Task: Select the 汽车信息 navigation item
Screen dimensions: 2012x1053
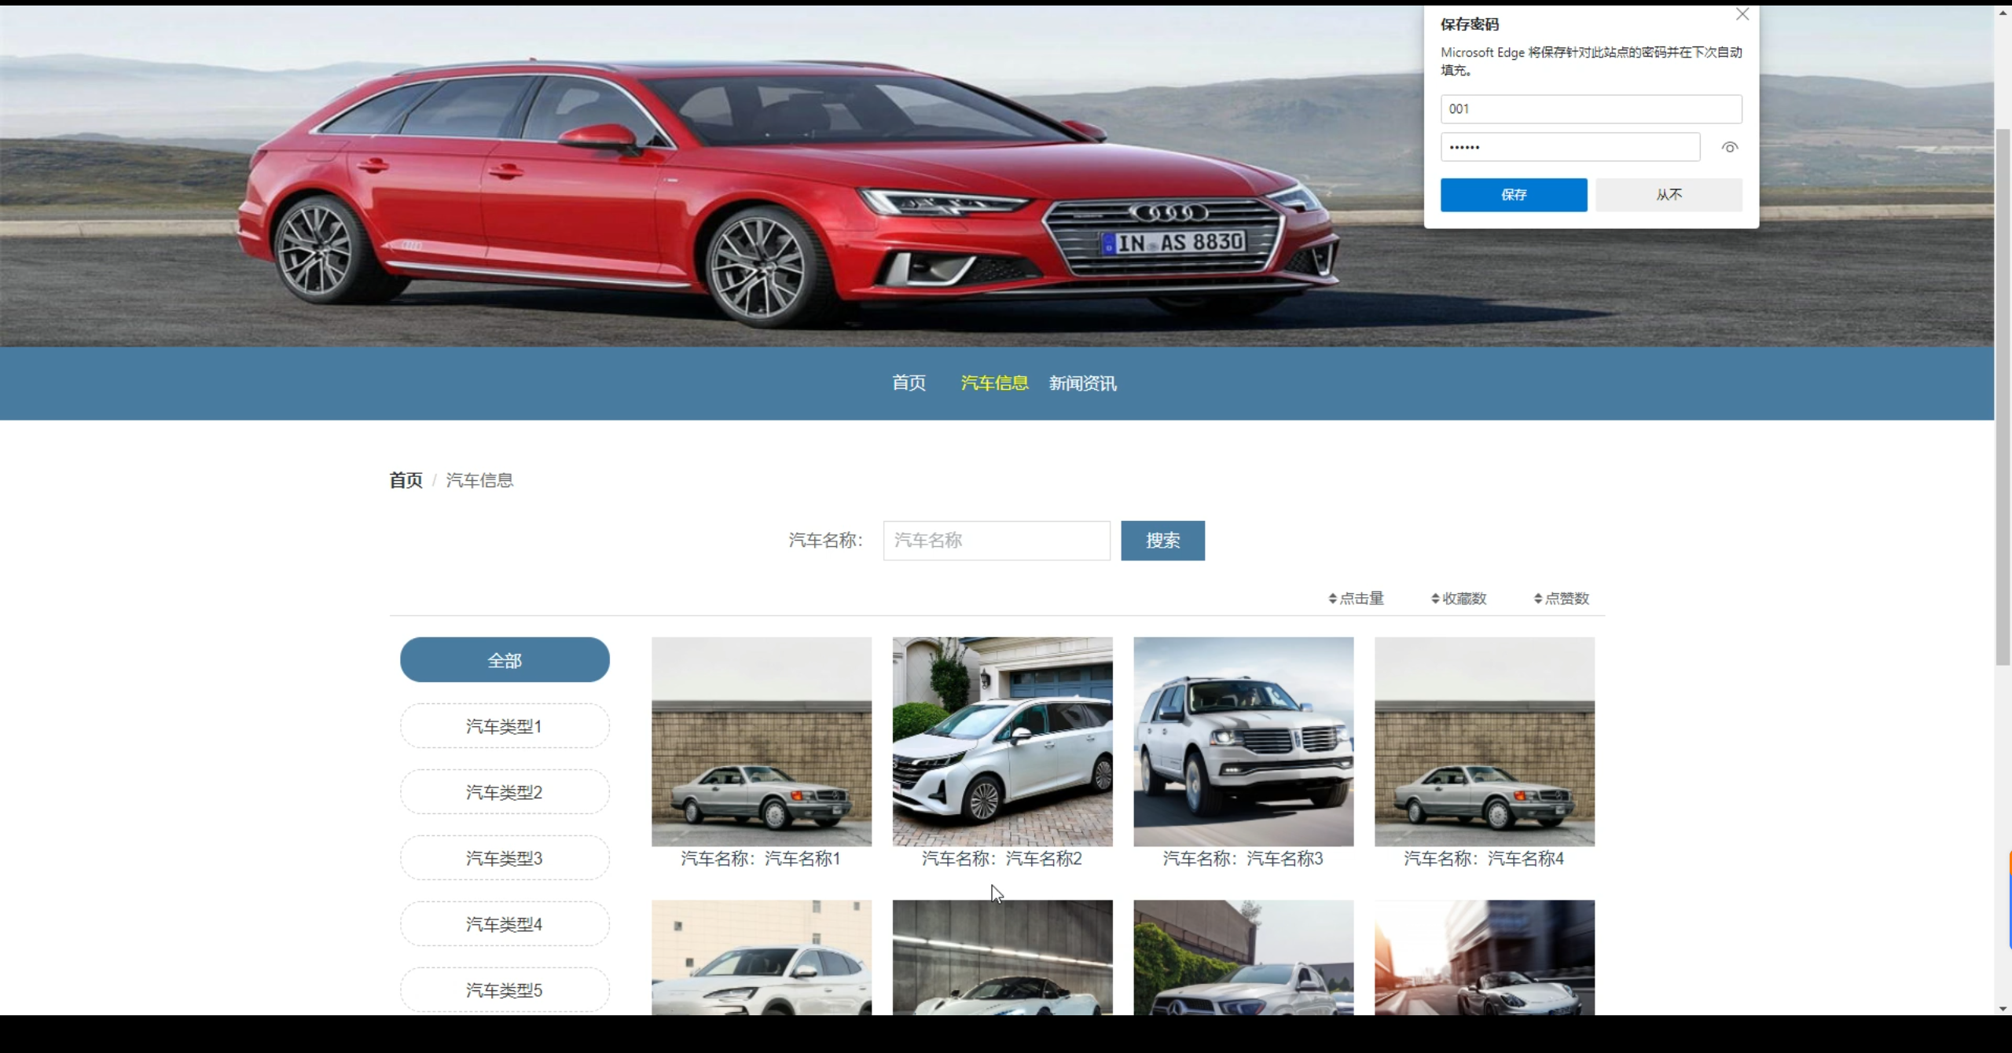Action: coord(994,383)
